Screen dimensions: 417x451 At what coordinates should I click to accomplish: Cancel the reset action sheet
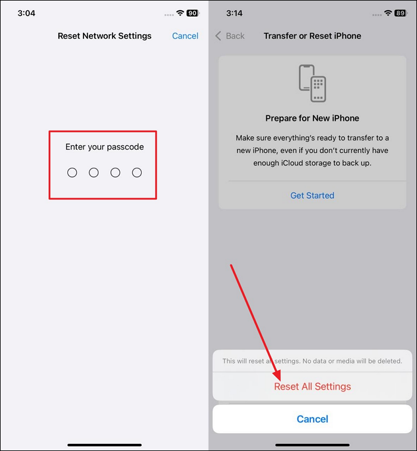pos(313,419)
